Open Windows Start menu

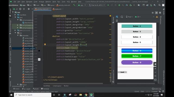pyautogui.click(x=11, y=95)
